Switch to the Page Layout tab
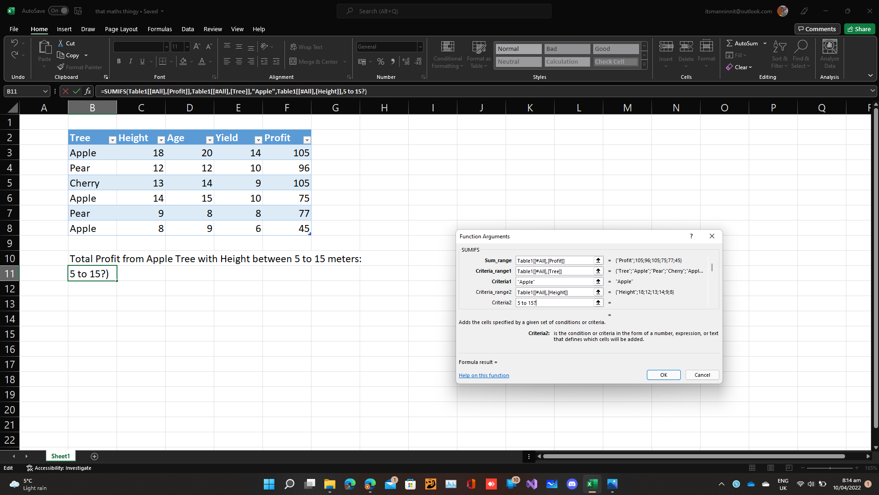 [121, 29]
